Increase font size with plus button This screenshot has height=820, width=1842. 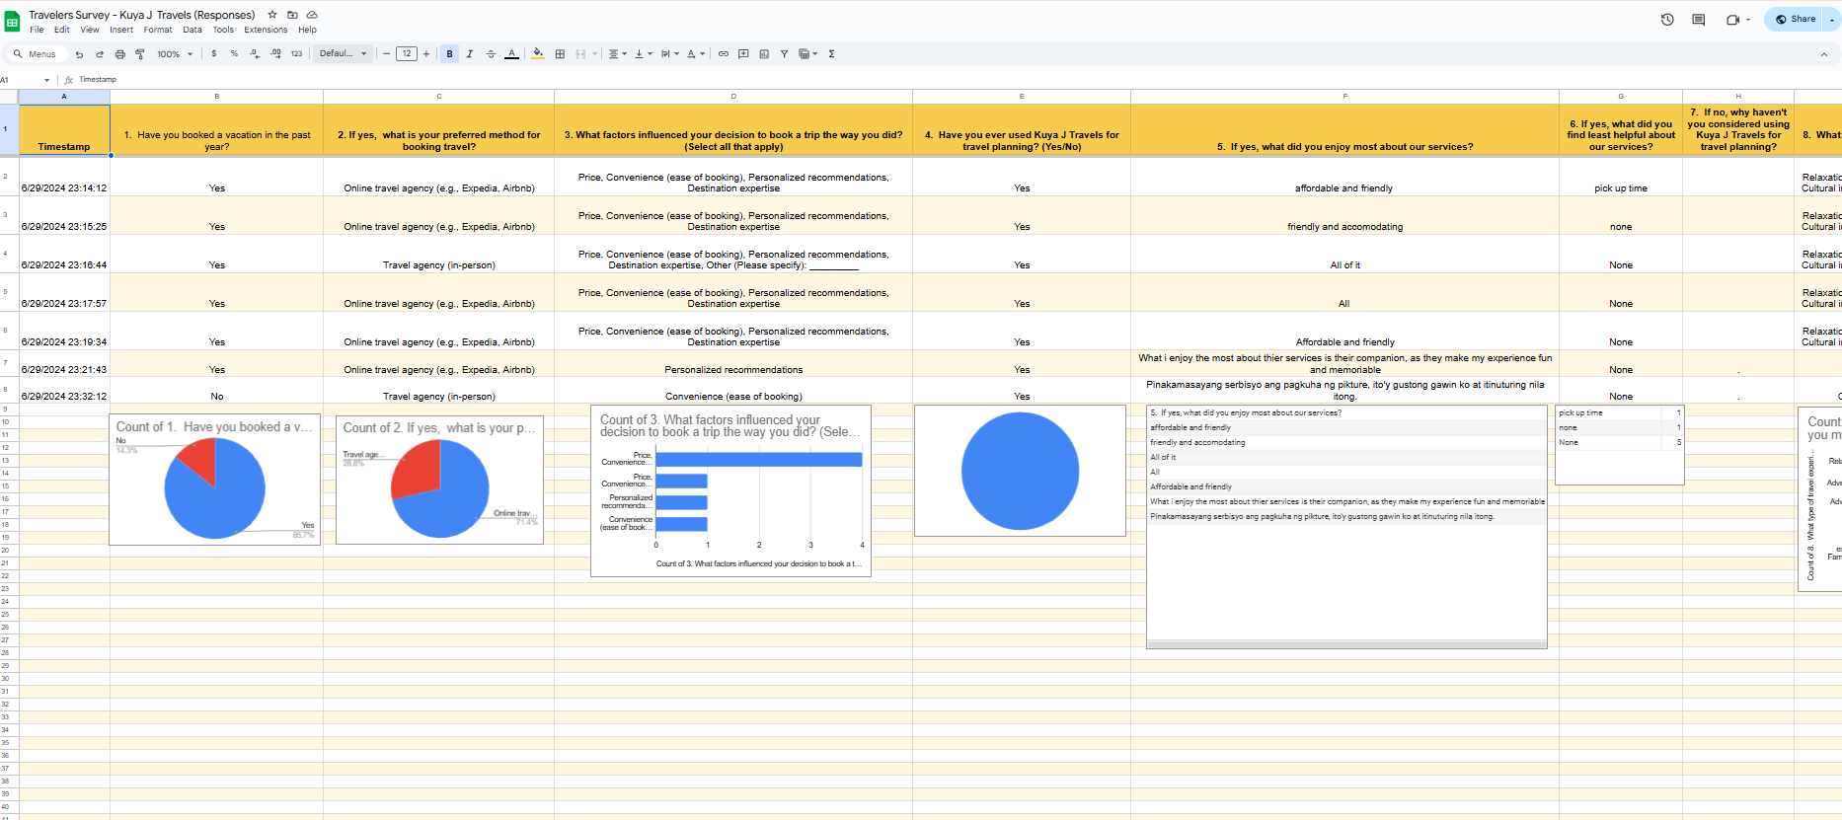point(426,54)
